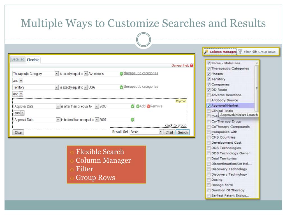Open 'is after than or equal to' dropdown

97,106
